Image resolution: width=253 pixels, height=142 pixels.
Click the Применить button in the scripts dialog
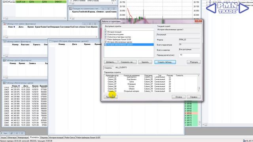coord(111,97)
